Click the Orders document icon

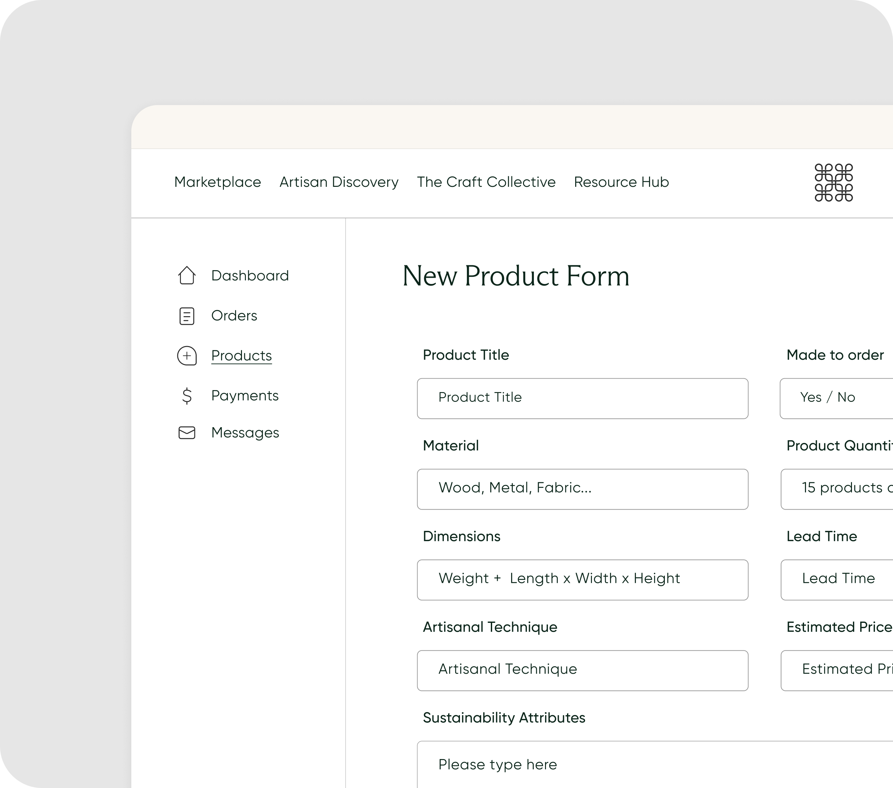coord(186,316)
